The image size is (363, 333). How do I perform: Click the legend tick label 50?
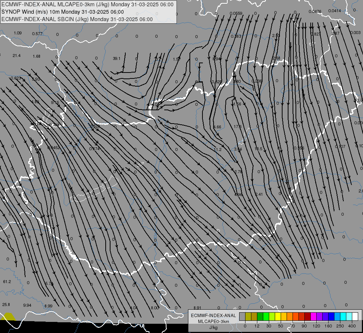(x=280, y=326)
